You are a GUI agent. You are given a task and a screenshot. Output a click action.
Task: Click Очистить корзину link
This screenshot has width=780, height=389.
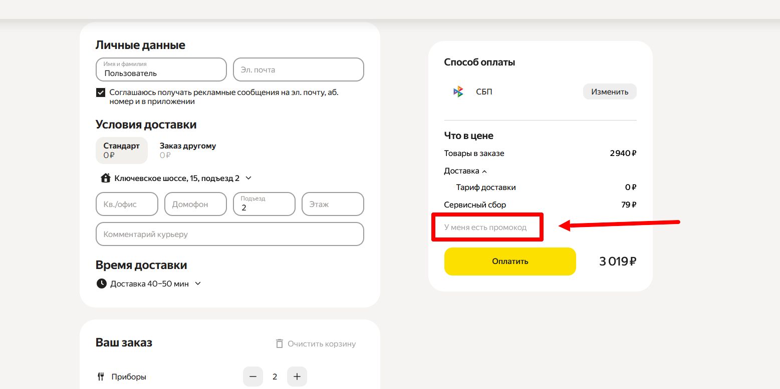(321, 343)
